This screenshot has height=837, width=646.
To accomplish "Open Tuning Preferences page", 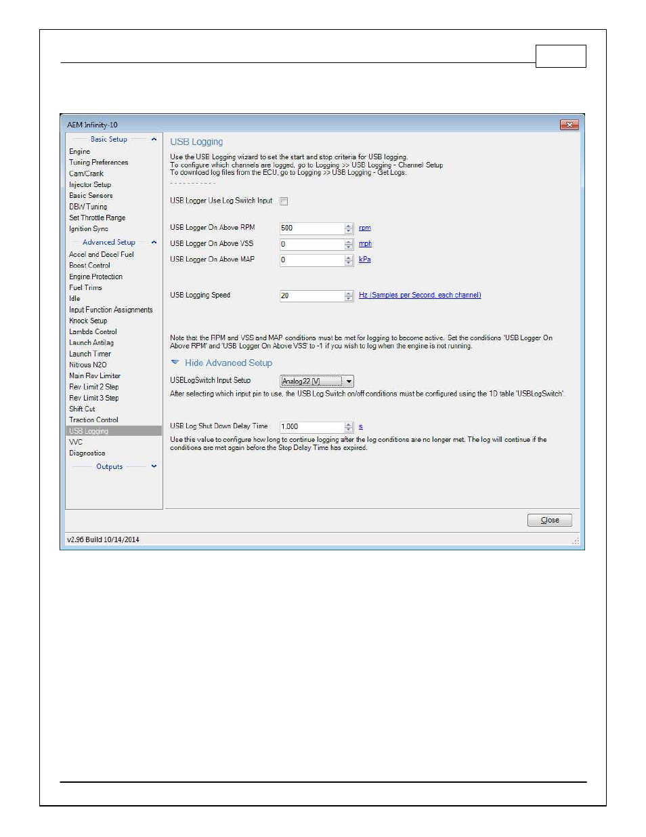I will (x=98, y=163).
